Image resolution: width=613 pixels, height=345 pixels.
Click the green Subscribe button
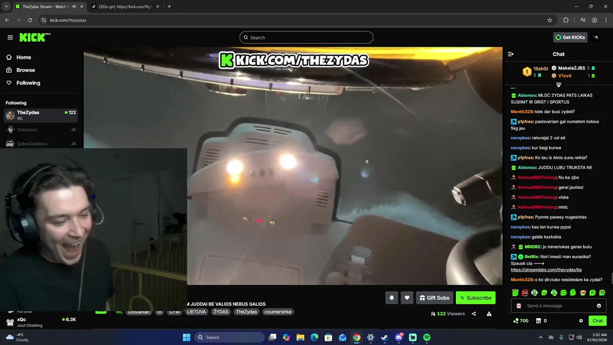pos(476,298)
